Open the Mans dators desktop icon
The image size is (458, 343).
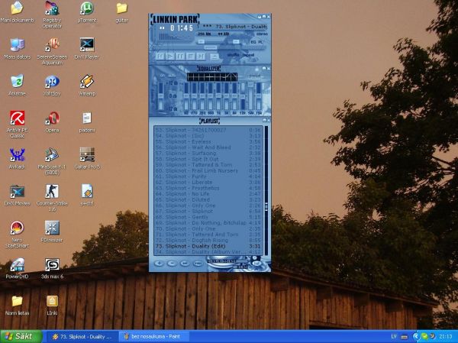tap(18, 49)
